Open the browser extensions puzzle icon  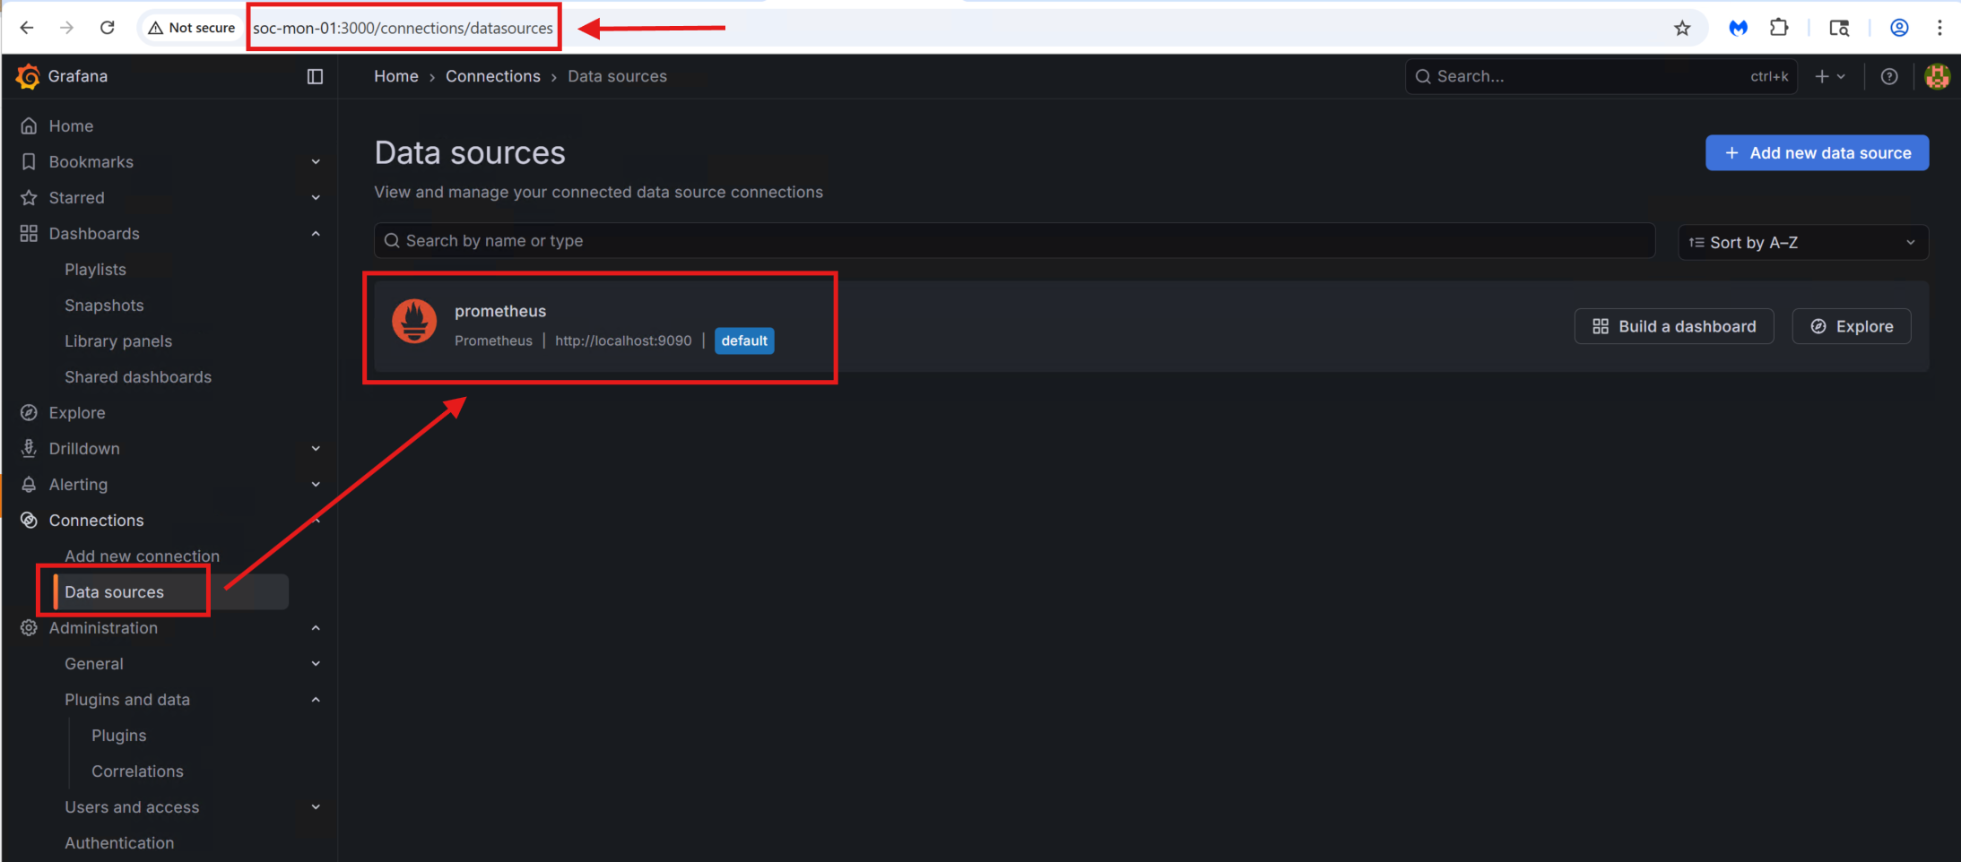tap(1779, 28)
